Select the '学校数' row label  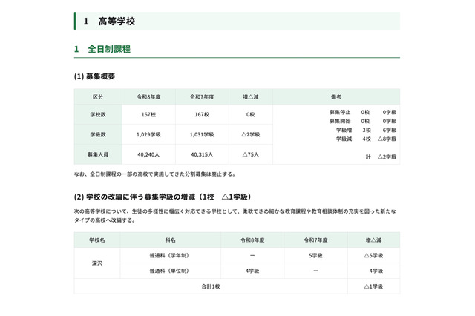pos(98,114)
